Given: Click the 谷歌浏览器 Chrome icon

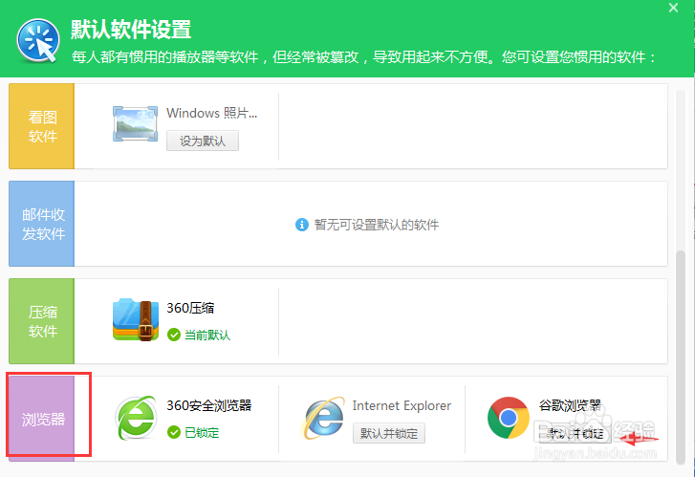Looking at the screenshot, I should pyautogui.click(x=509, y=418).
